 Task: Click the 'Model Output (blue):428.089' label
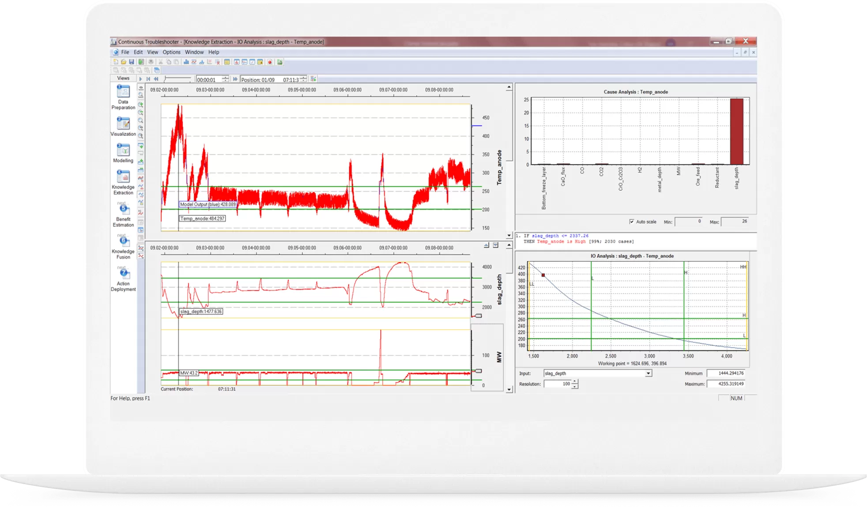pyautogui.click(x=208, y=204)
